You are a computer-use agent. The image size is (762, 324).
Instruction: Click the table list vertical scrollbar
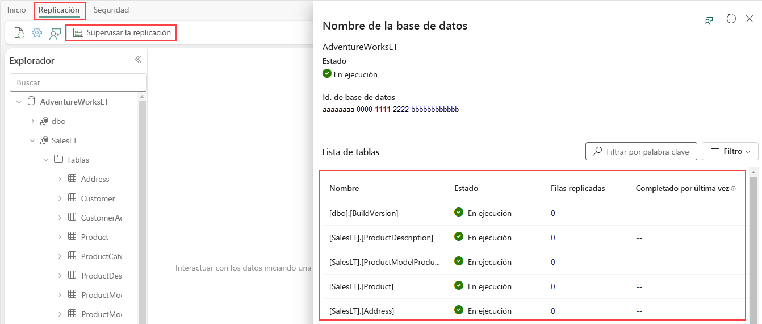coord(754,249)
